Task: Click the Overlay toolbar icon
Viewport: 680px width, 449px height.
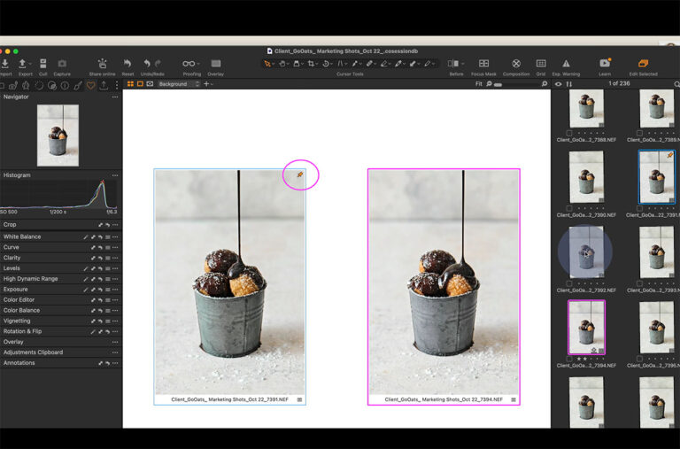Action: click(x=215, y=64)
